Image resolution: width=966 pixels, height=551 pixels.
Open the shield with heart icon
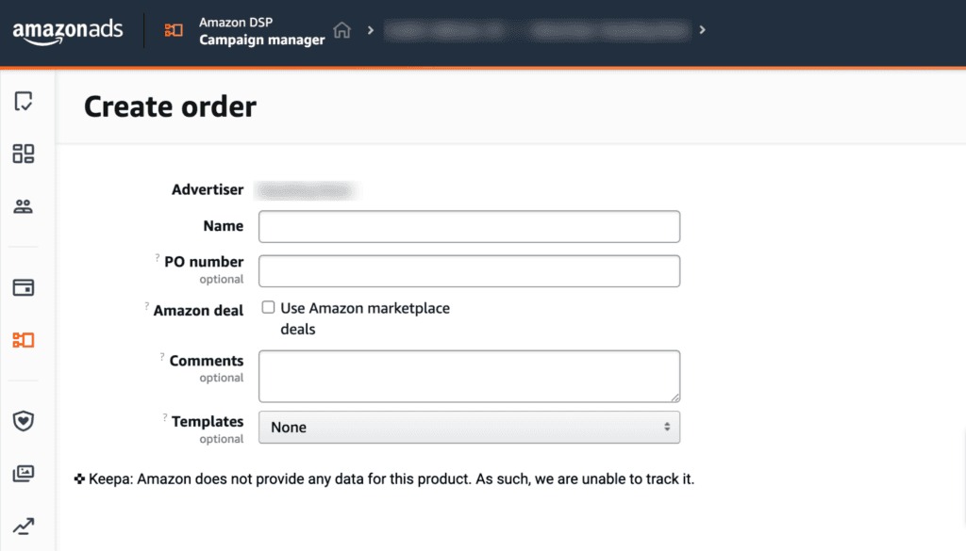coord(24,421)
